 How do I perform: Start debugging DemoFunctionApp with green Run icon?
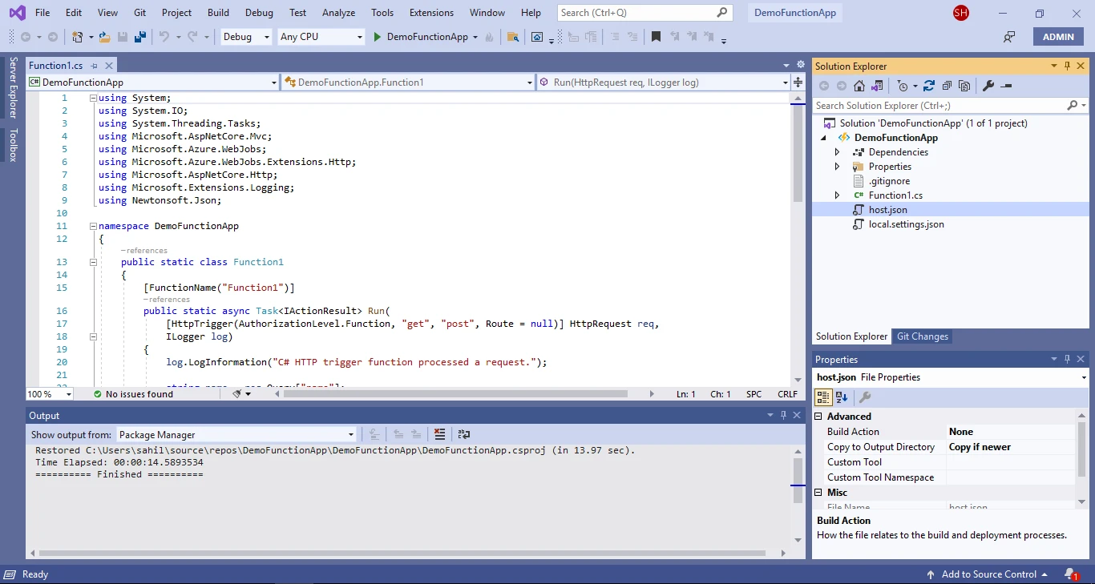pyautogui.click(x=377, y=36)
